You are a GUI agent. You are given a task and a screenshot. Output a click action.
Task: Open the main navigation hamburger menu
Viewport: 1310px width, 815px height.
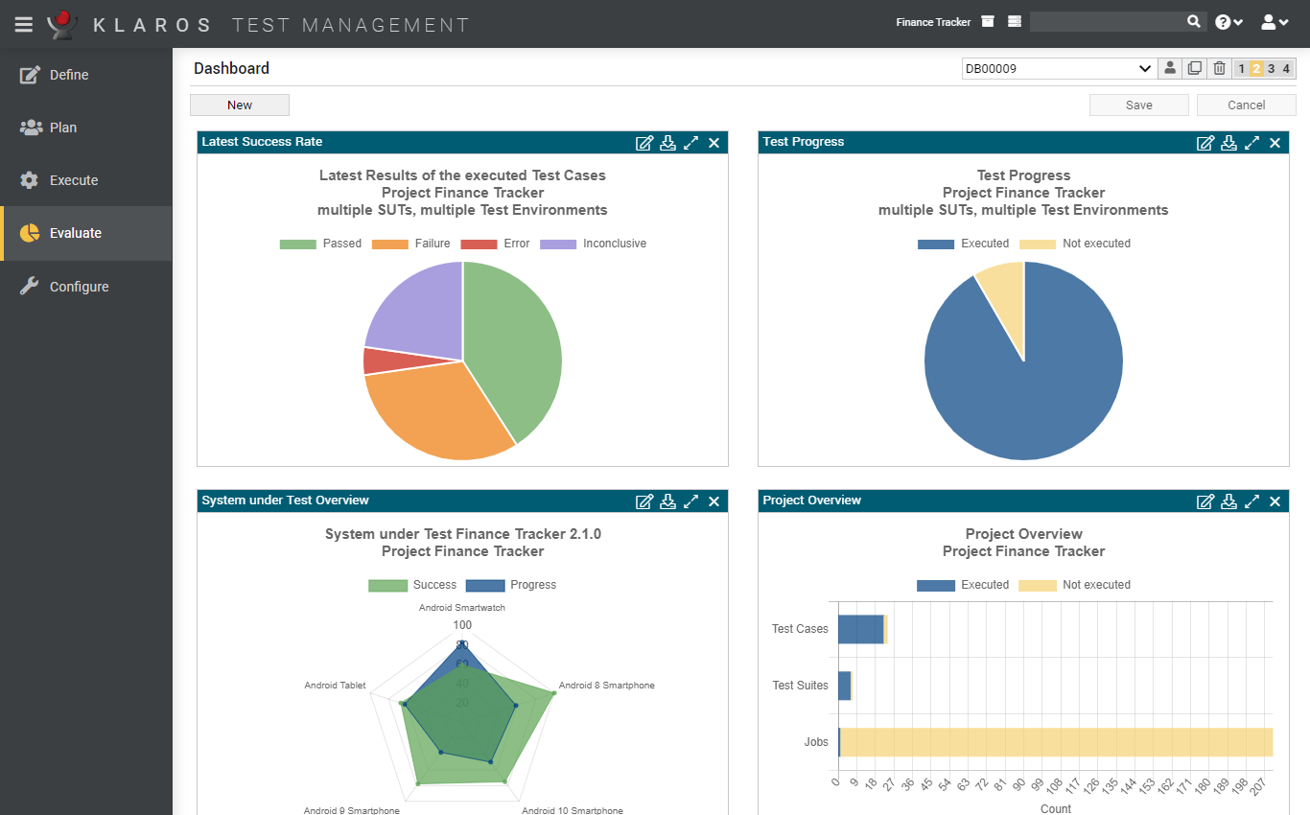tap(23, 24)
